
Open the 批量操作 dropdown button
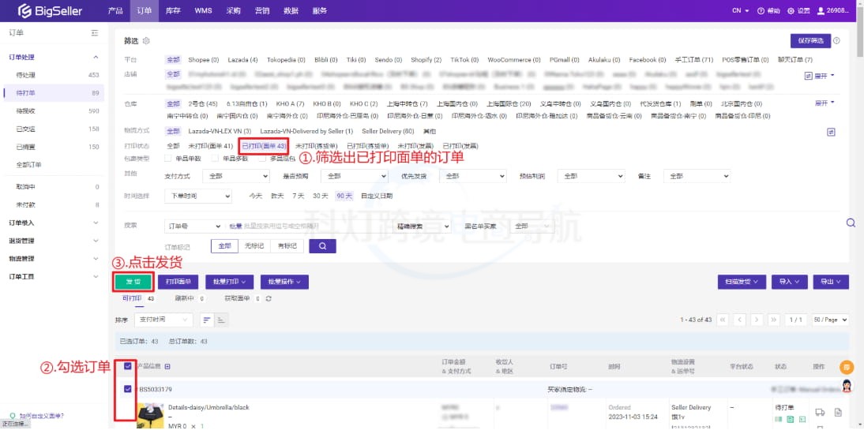(284, 282)
